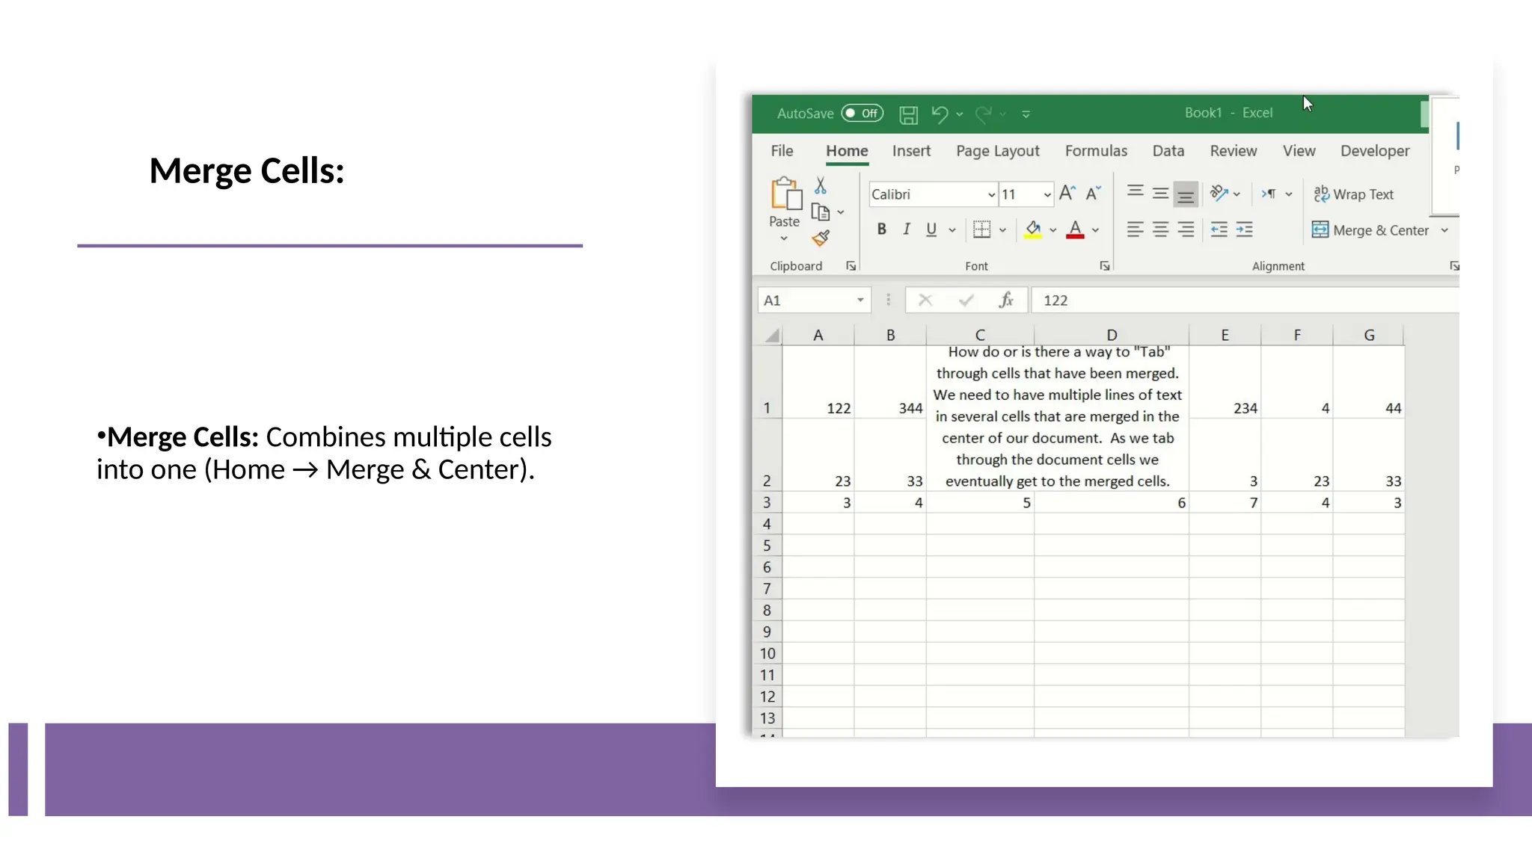Click Increase Font Size icon
Viewport: 1532px width, 861px height.
(x=1067, y=194)
